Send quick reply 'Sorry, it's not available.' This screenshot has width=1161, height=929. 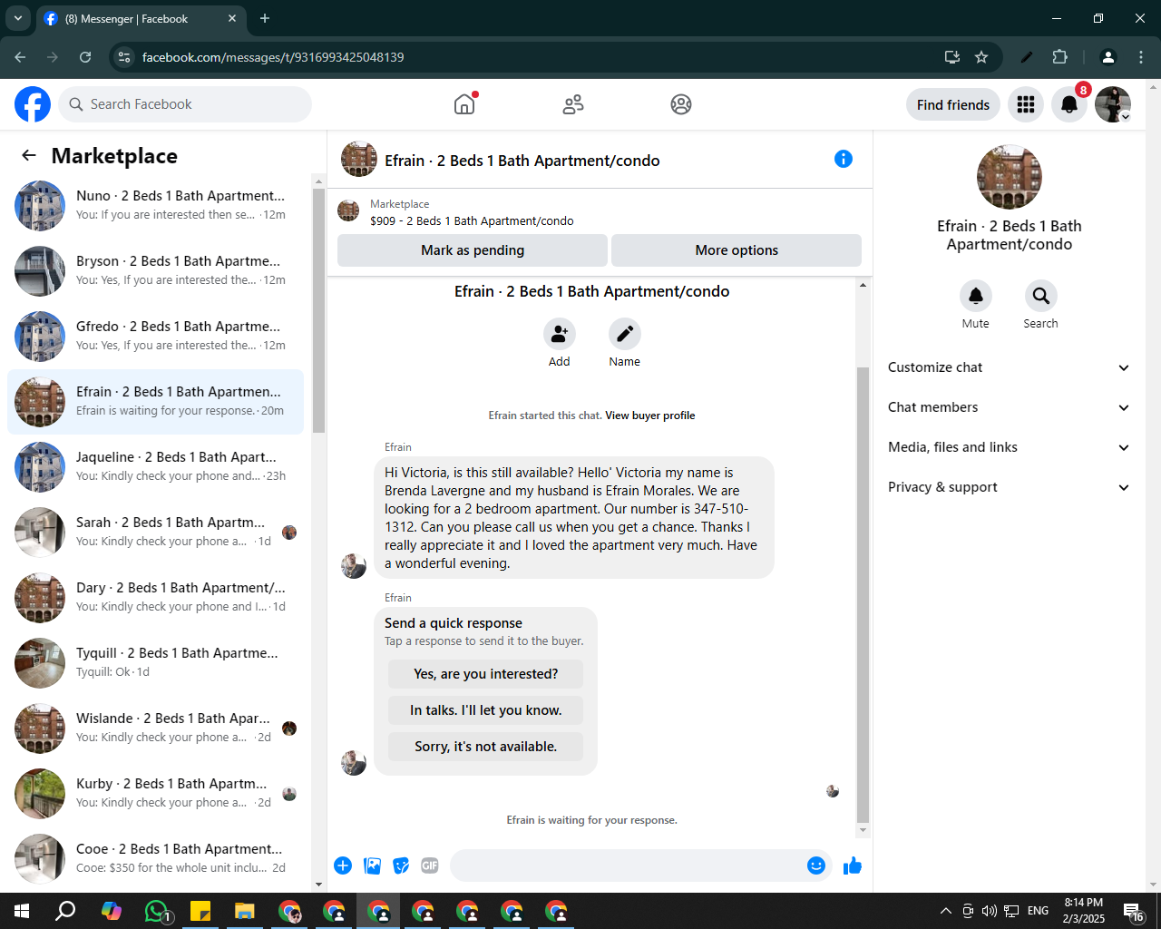point(486,747)
